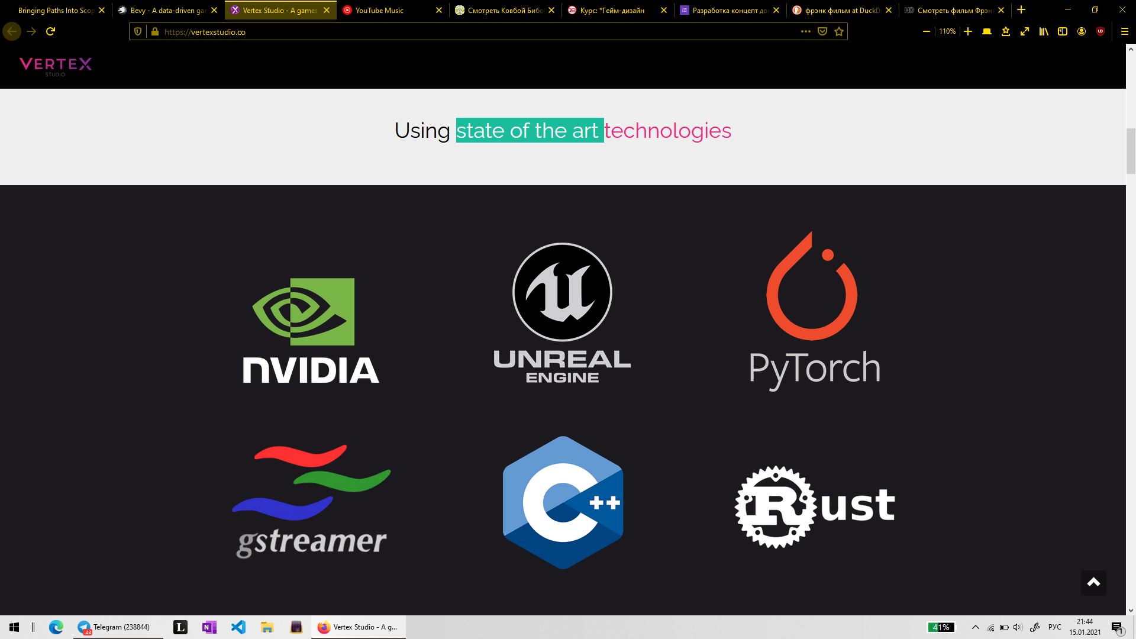1136x639 pixels.
Task: Open Telegram from the taskbar
Action: [118, 627]
